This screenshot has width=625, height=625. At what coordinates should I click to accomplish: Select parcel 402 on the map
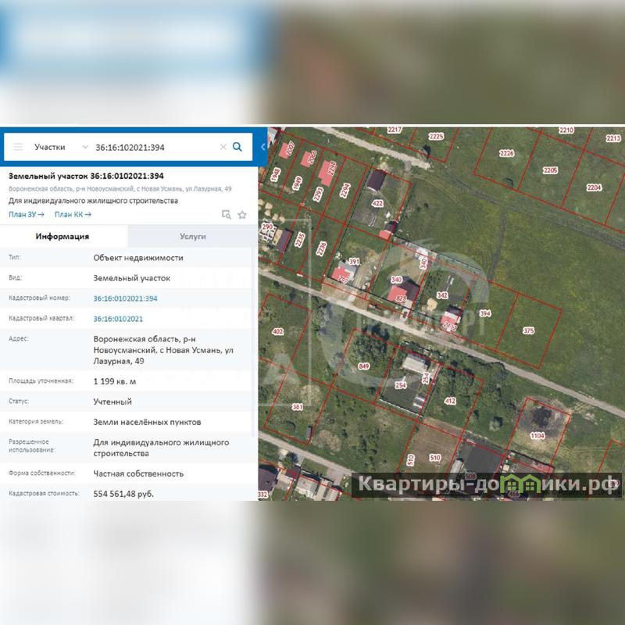point(277,332)
